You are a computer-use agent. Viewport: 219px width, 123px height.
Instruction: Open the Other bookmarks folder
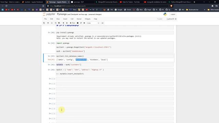(213, 10)
